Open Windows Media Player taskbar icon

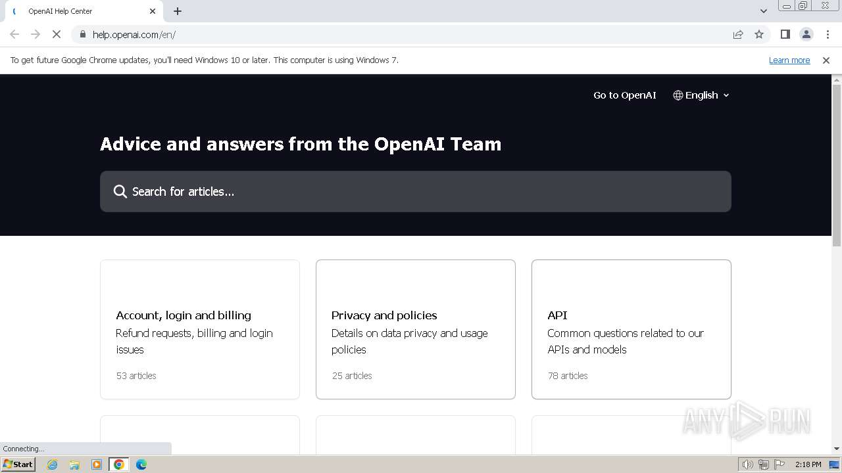[x=97, y=464]
